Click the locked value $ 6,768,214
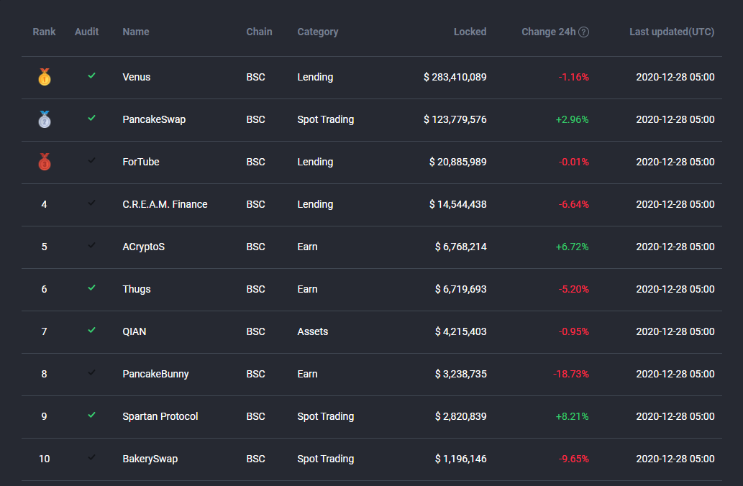The width and height of the screenshot is (743, 486). [460, 247]
